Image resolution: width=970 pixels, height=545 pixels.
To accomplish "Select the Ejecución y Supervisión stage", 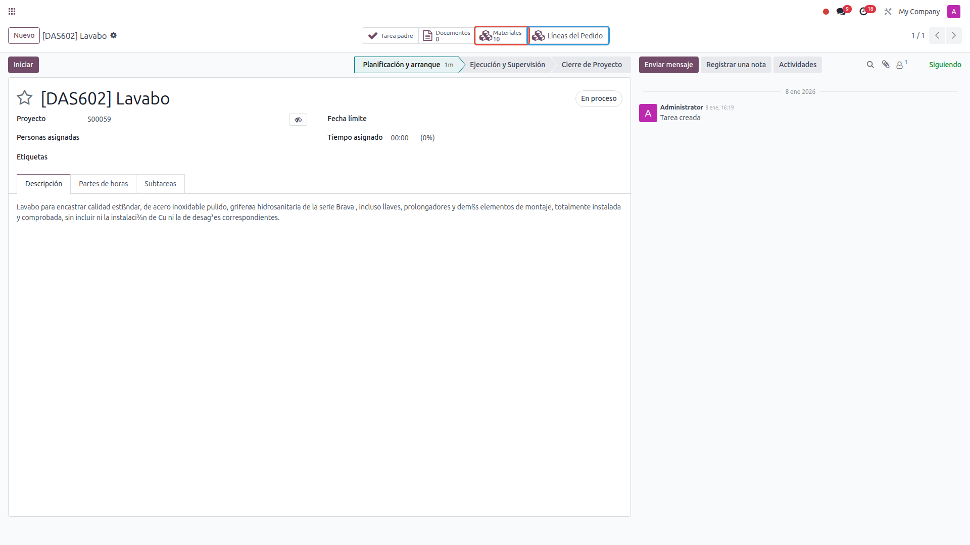I will click(507, 65).
